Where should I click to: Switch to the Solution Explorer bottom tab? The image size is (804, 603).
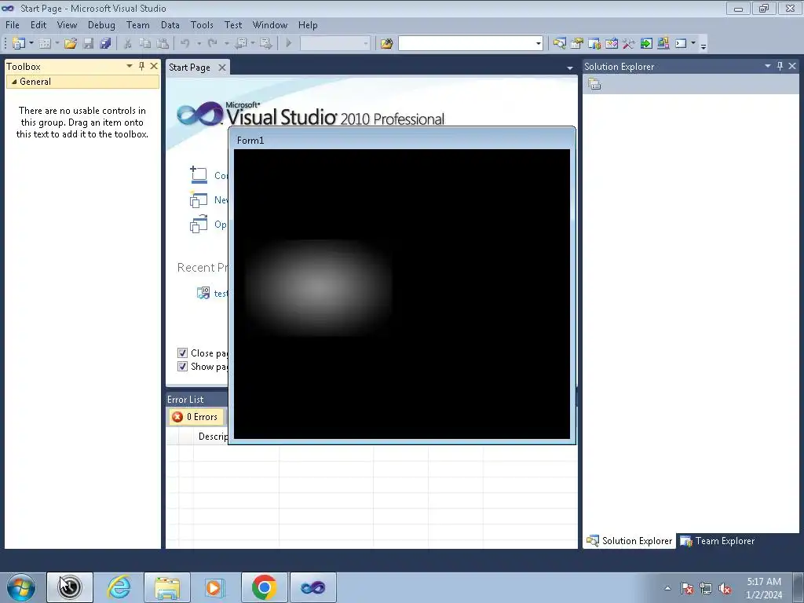pos(629,540)
